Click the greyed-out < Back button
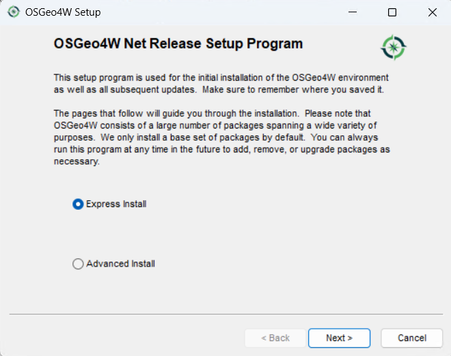 click(x=276, y=338)
